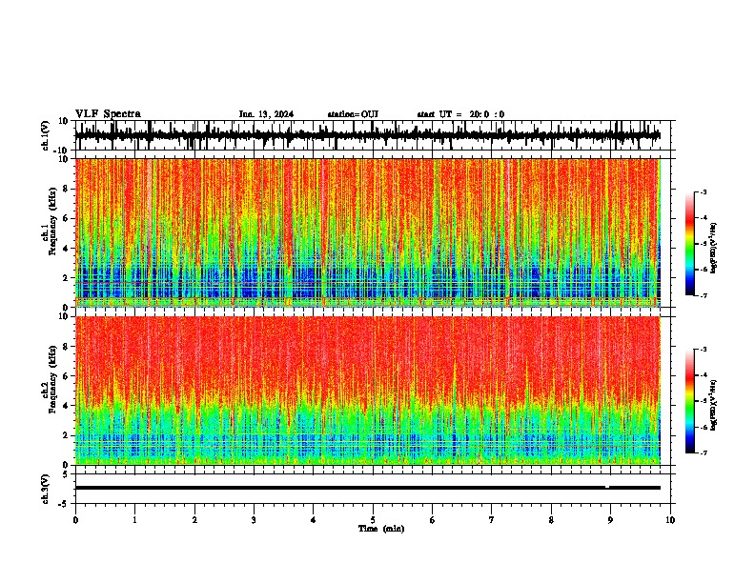Click the small white gap in ch.3 trace
This screenshot has height=583, width=755.
click(x=607, y=488)
